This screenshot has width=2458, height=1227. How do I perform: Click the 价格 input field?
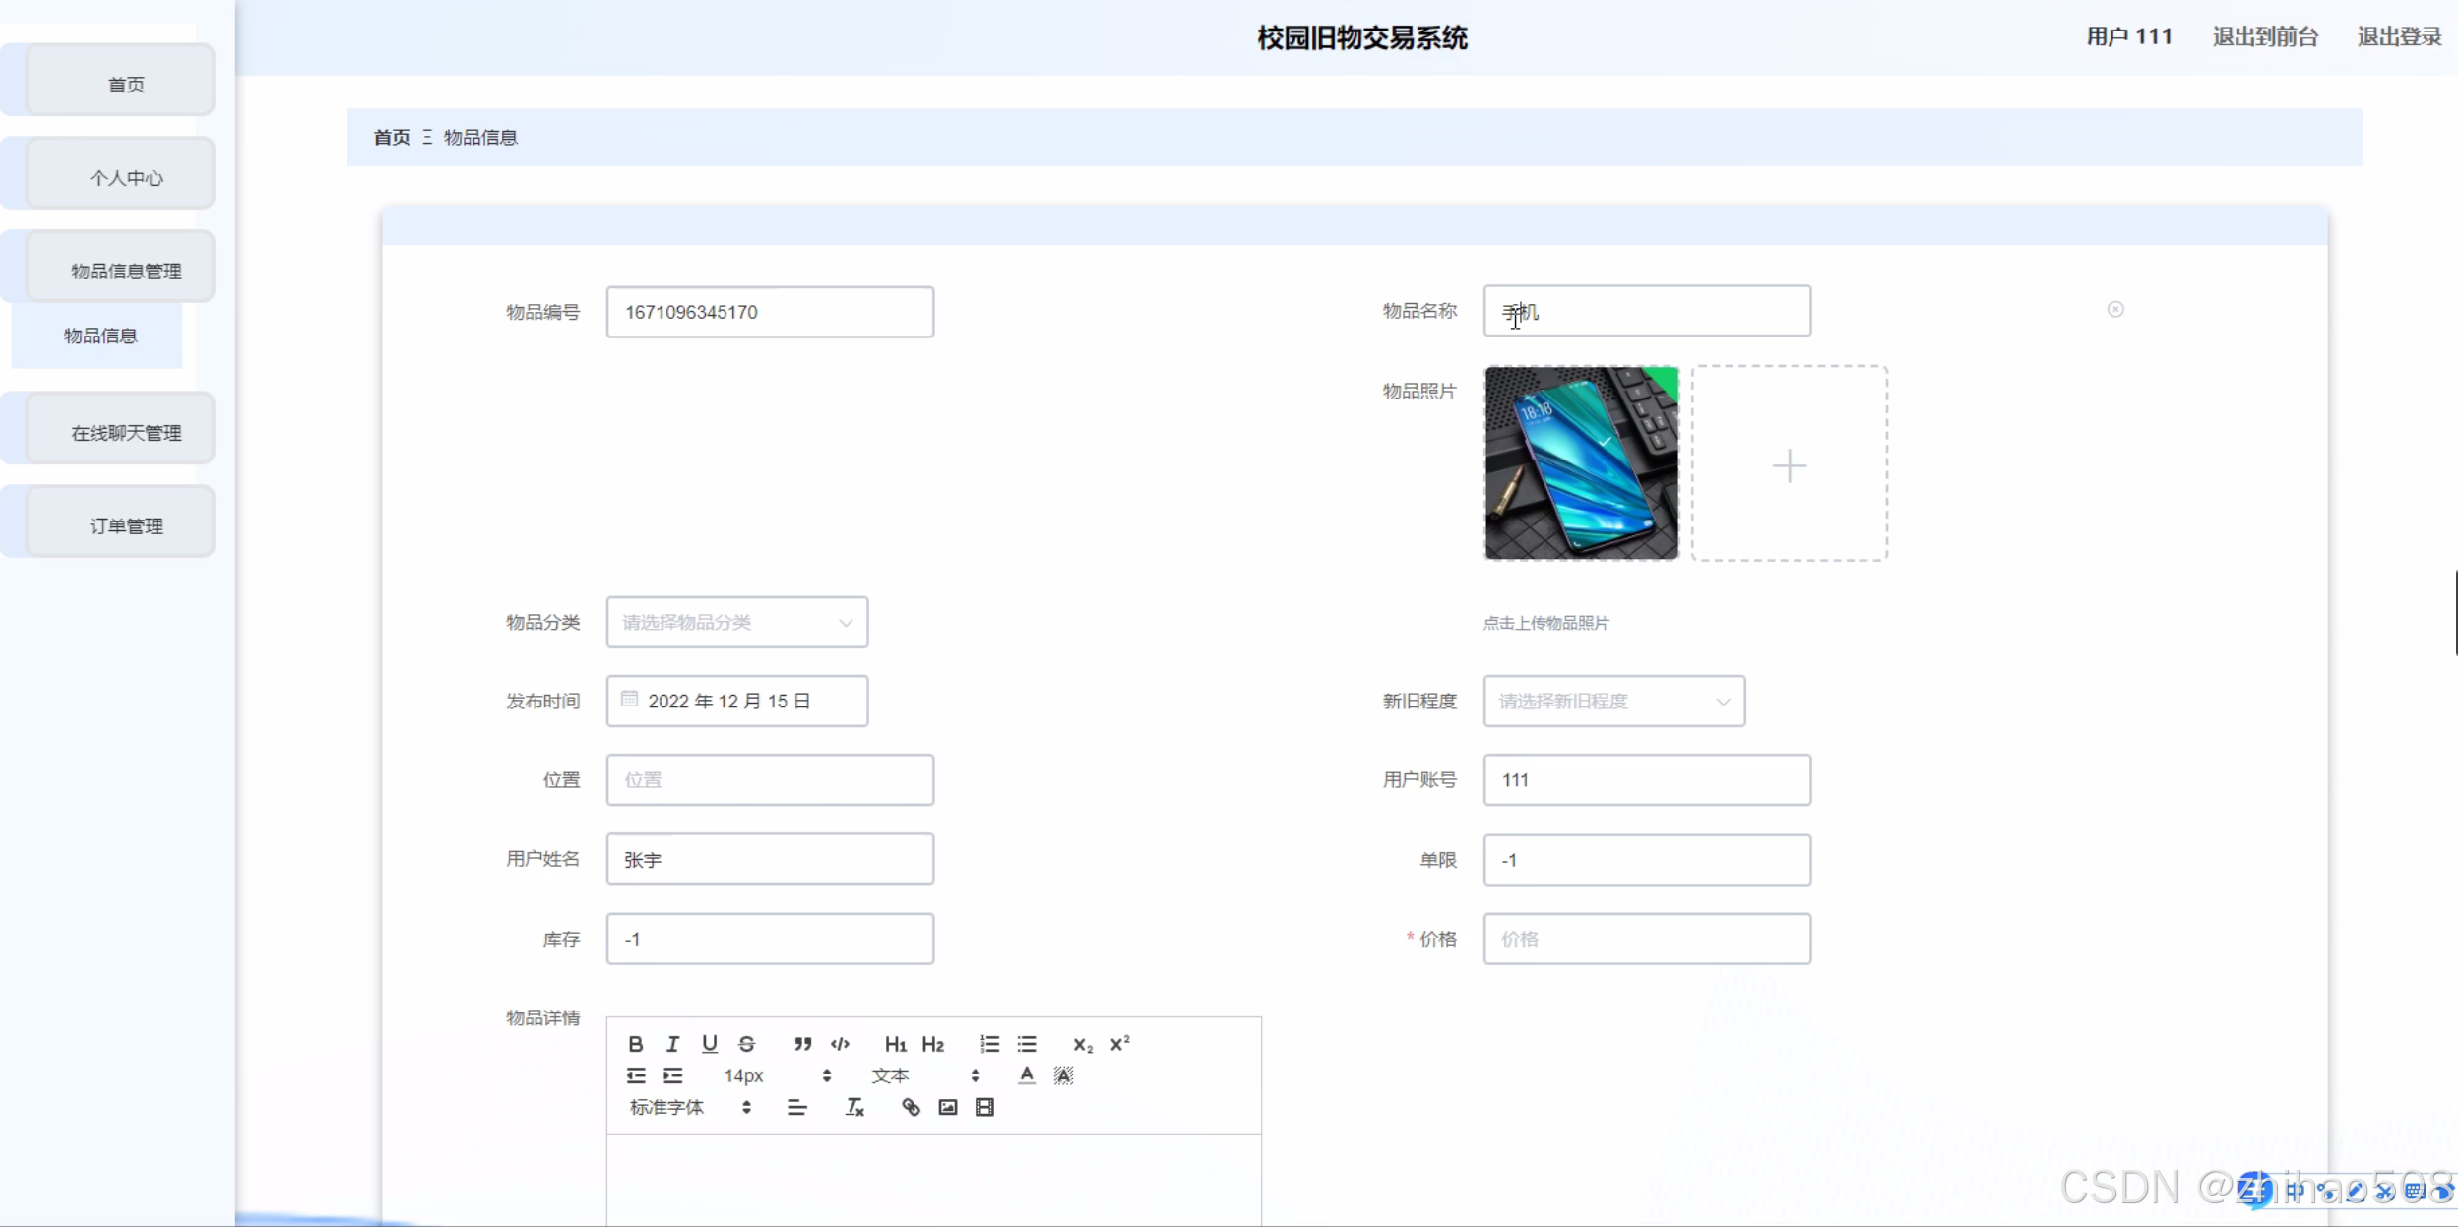[1646, 939]
